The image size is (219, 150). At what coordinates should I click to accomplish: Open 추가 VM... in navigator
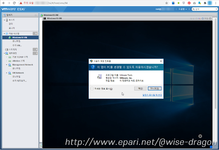point(17,45)
